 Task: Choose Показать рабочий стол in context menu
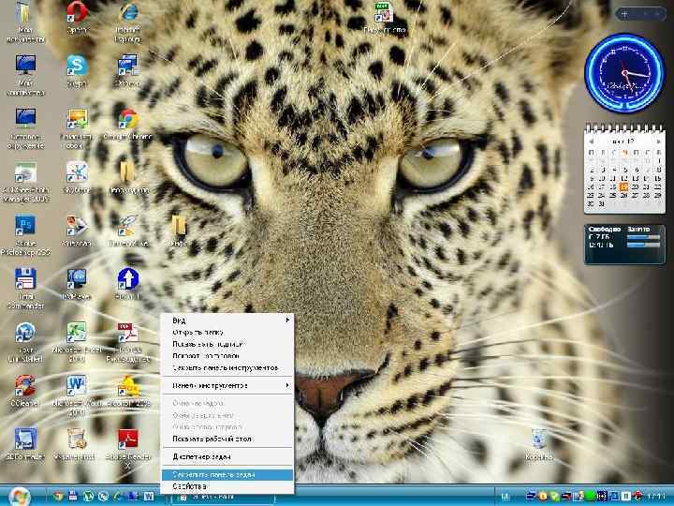point(227,439)
